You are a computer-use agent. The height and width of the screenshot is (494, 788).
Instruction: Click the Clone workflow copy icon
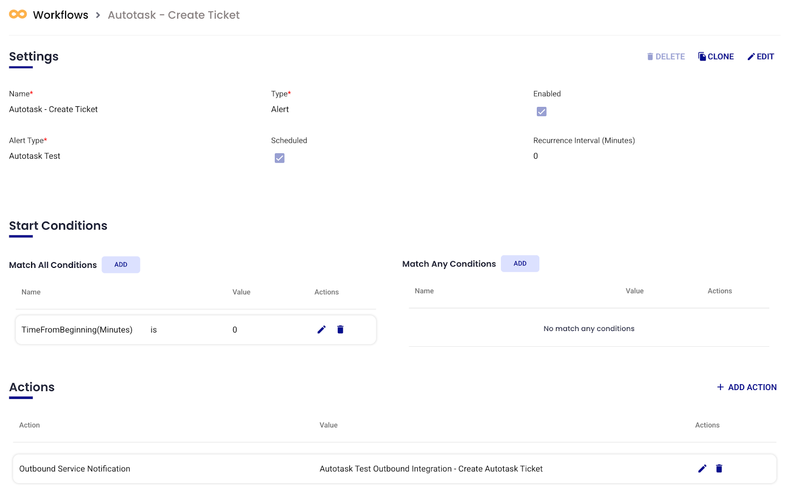[x=702, y=57]
